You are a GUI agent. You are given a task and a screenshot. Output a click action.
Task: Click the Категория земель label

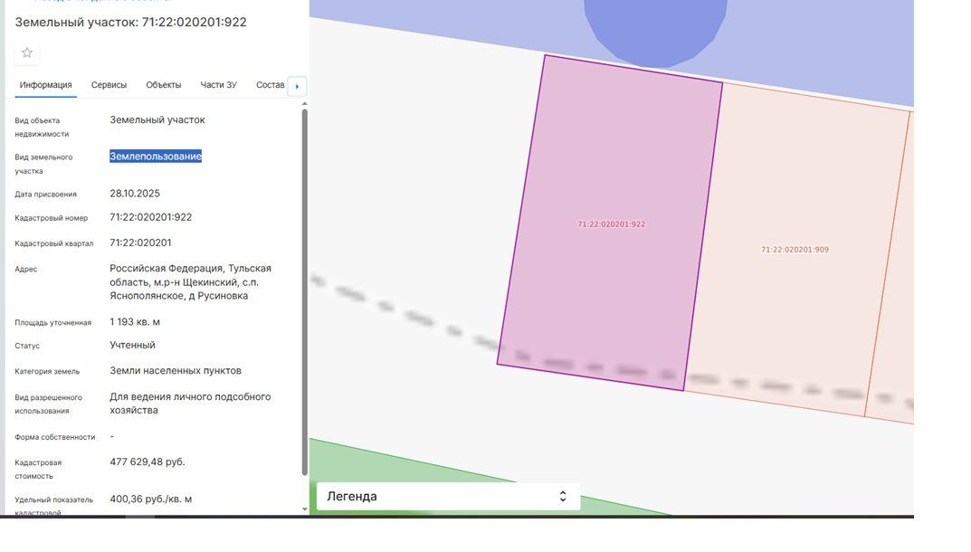(47, 372)
